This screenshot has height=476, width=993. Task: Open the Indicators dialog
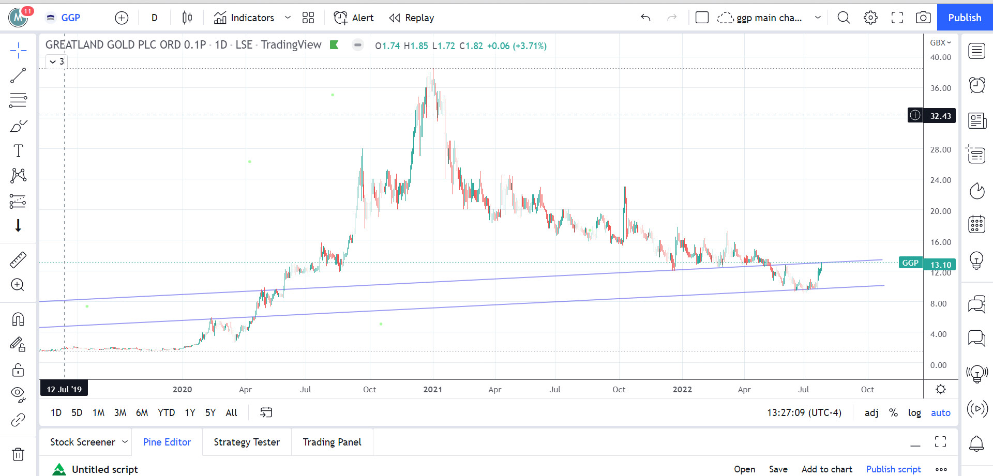(244, 18)
